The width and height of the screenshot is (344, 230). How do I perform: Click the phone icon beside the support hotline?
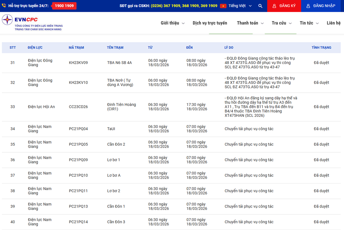click(x=4, y=6)
